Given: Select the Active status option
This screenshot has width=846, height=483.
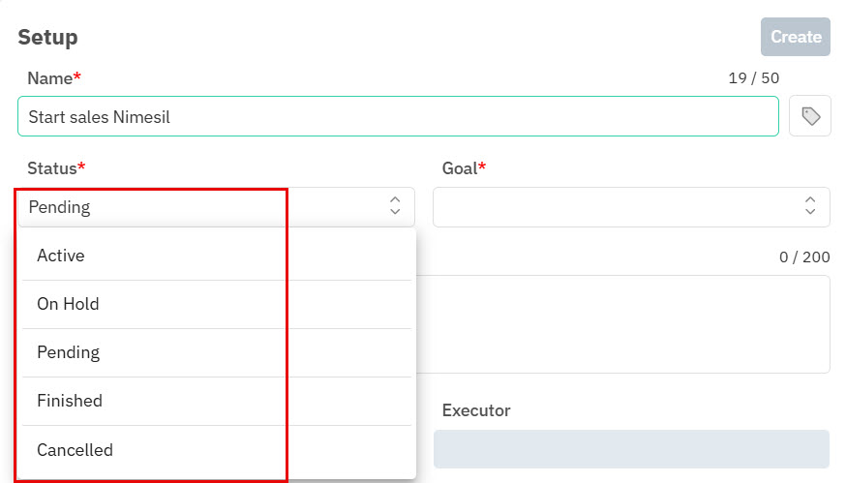Looking at the screenshot, I should [x=217, y=256].
